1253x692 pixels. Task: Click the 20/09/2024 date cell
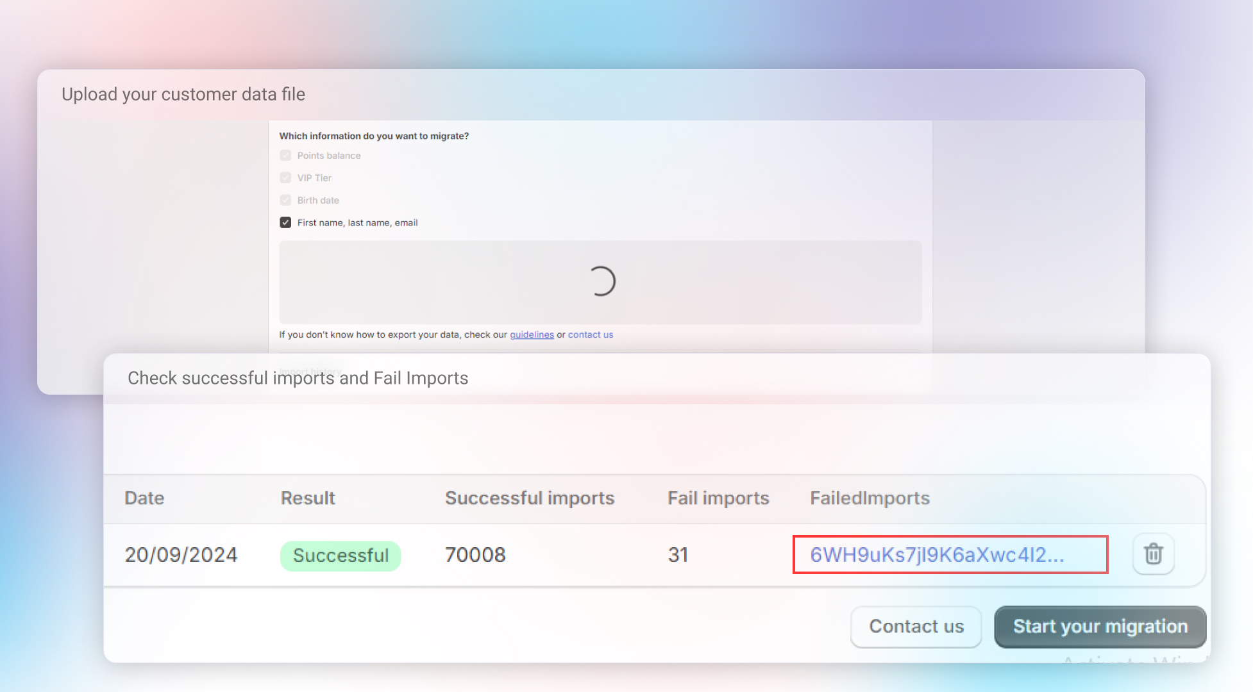click(x=181, y=555)
